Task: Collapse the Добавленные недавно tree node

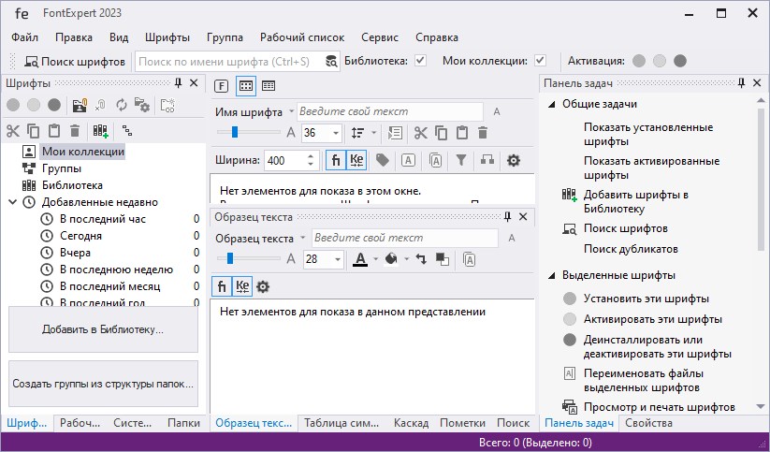Action: (x=13, y=202)
